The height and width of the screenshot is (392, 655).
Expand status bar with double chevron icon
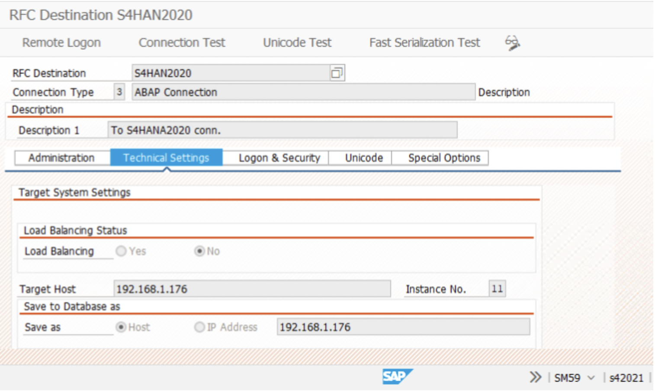[x=535, y=377]
